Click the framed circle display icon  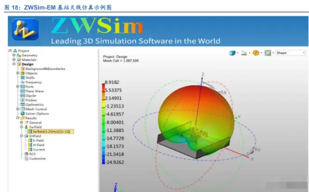point(268,53)
